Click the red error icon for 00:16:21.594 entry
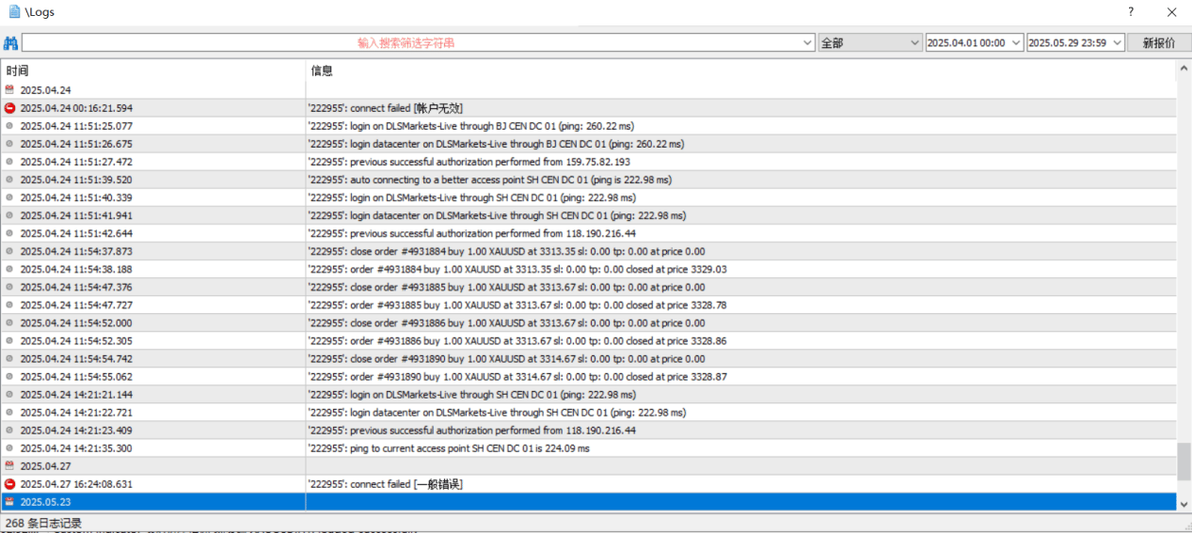 click(x=9, y=108)
